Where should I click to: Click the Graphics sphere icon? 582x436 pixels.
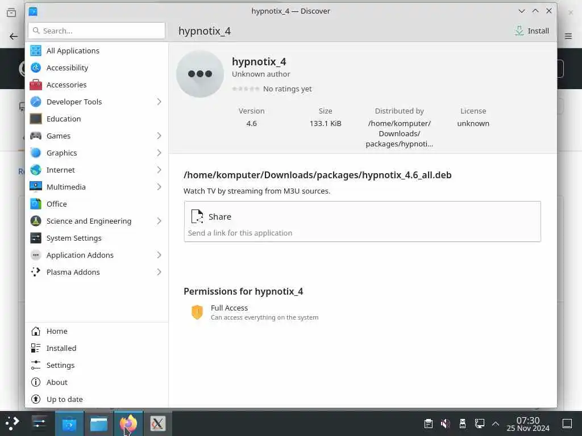pyautogui.click(x=36, y=153)
